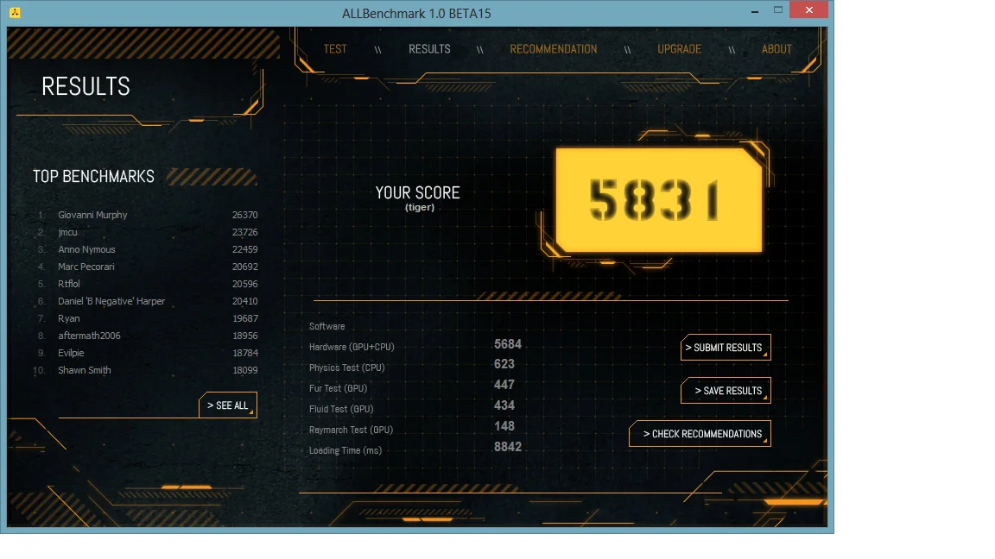The image size is (995, 559).
Task: Select the Ryan leaderboard entry
Action: 147,318
